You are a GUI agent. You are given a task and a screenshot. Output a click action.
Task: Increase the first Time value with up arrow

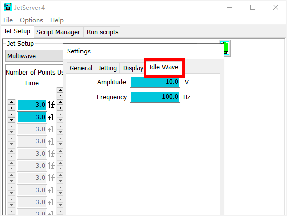click(11, 102)
